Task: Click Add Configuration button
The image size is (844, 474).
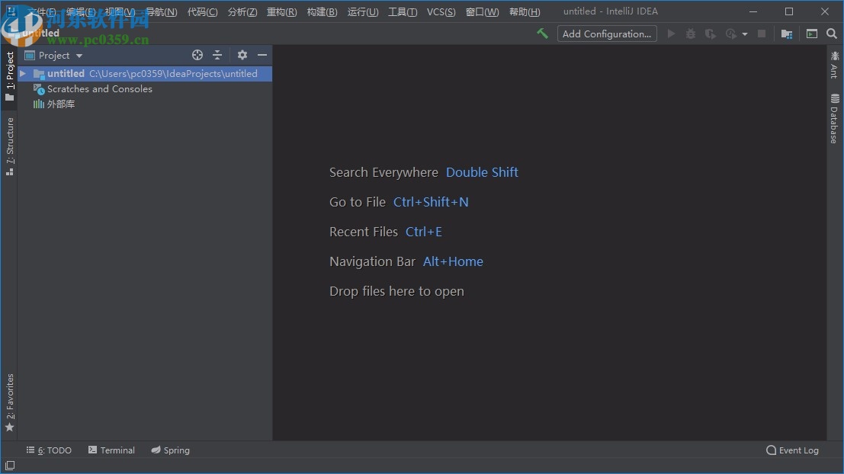Action: pyautogui.click(x=607, y=34)
